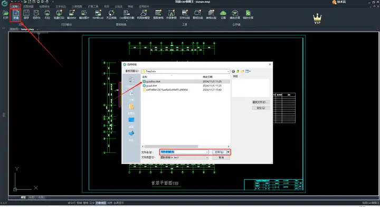Open the 批量打印 batch print tool
Screen dimensions: 380x207
[x=59, y=15]
